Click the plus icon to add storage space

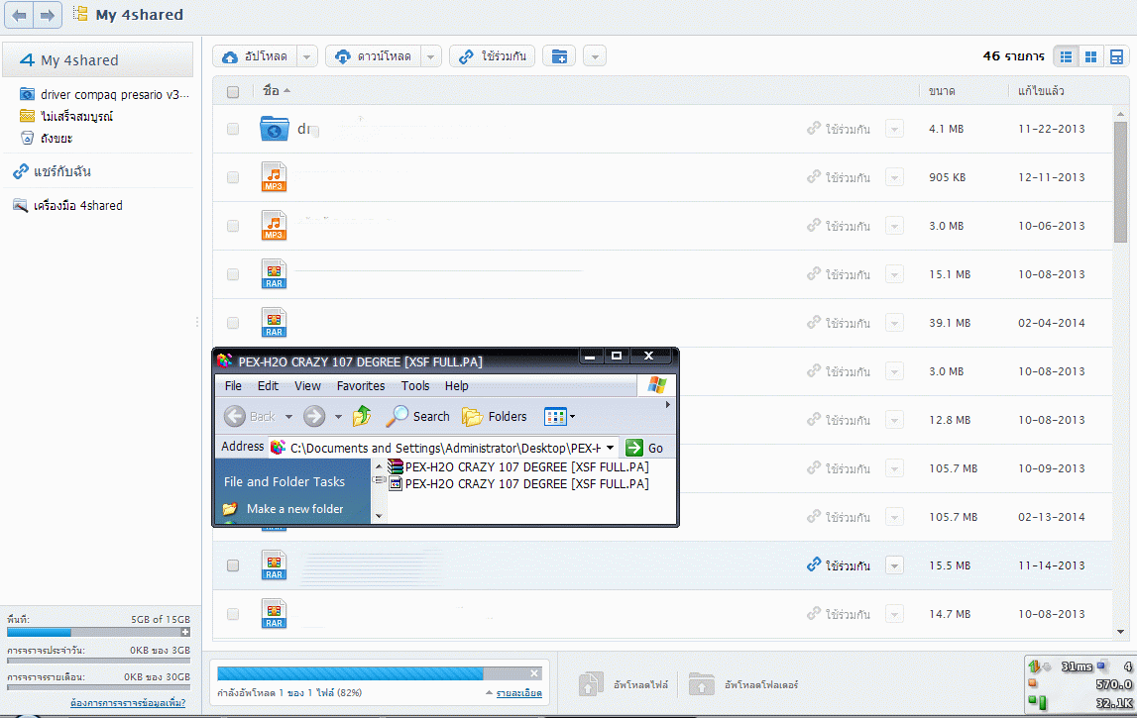(x=185, y=632)
